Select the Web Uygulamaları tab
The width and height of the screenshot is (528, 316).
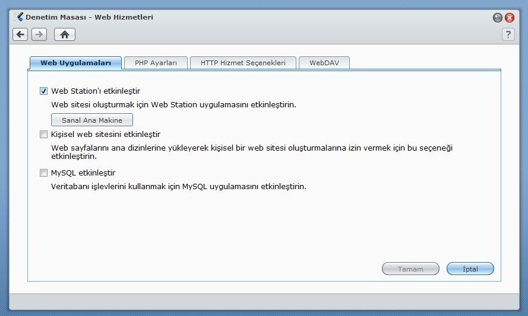[x=76, y=63]
